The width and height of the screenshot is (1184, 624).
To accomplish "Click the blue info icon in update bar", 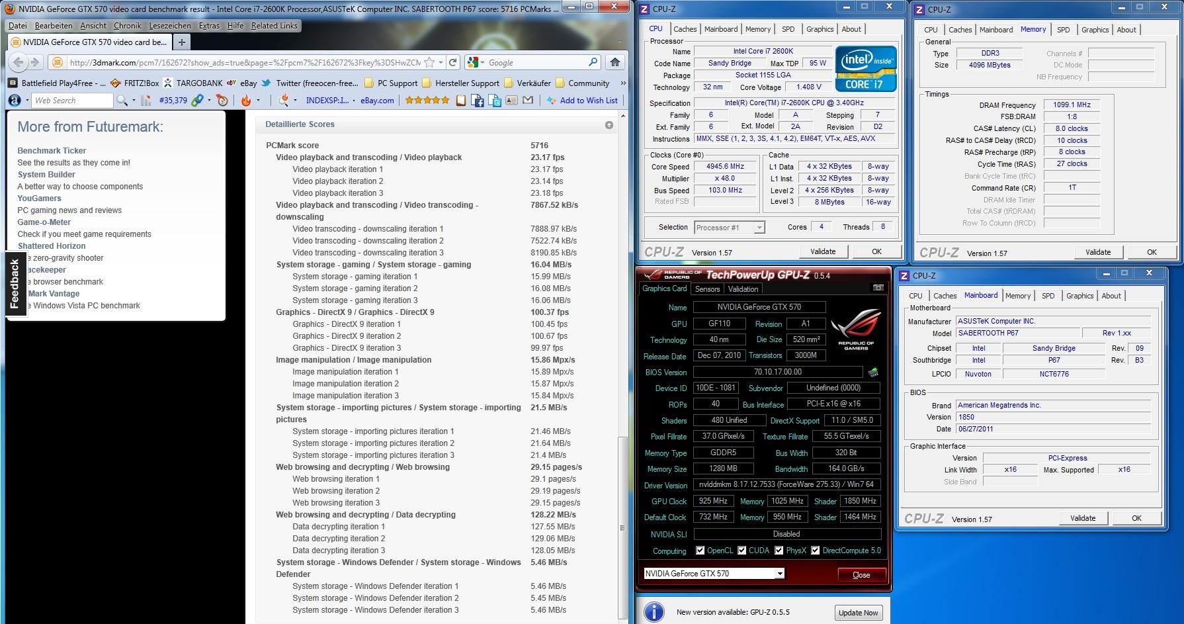I will [654, 612].
